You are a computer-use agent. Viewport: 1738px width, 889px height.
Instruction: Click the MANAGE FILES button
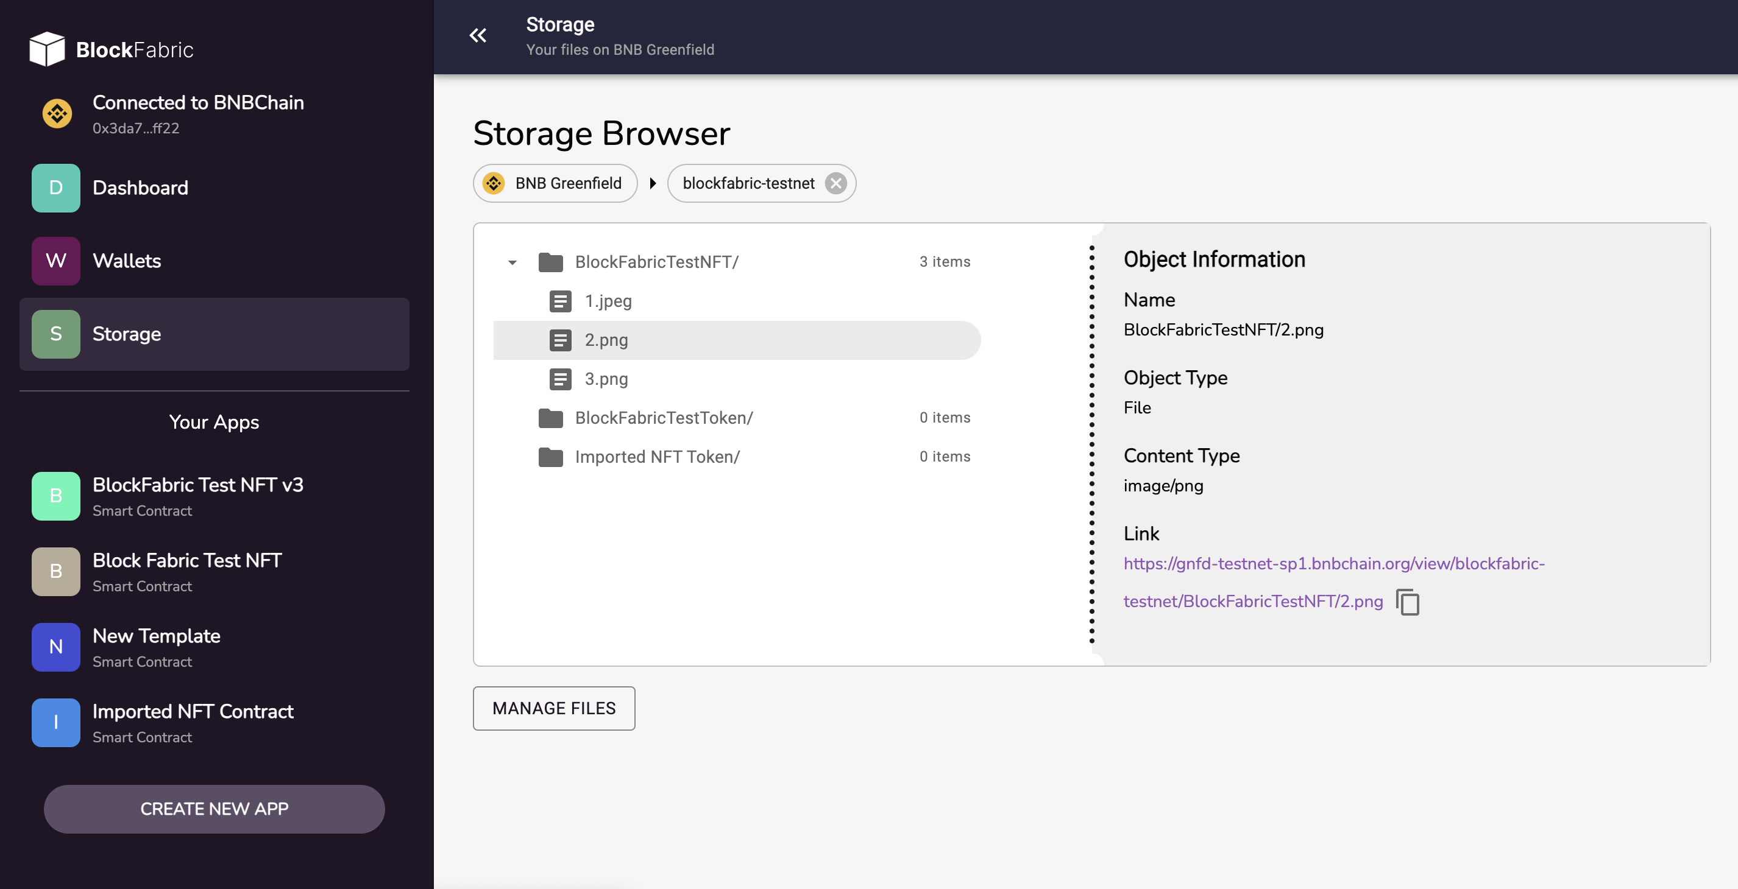pyautogui.click(x=554, y=708)
